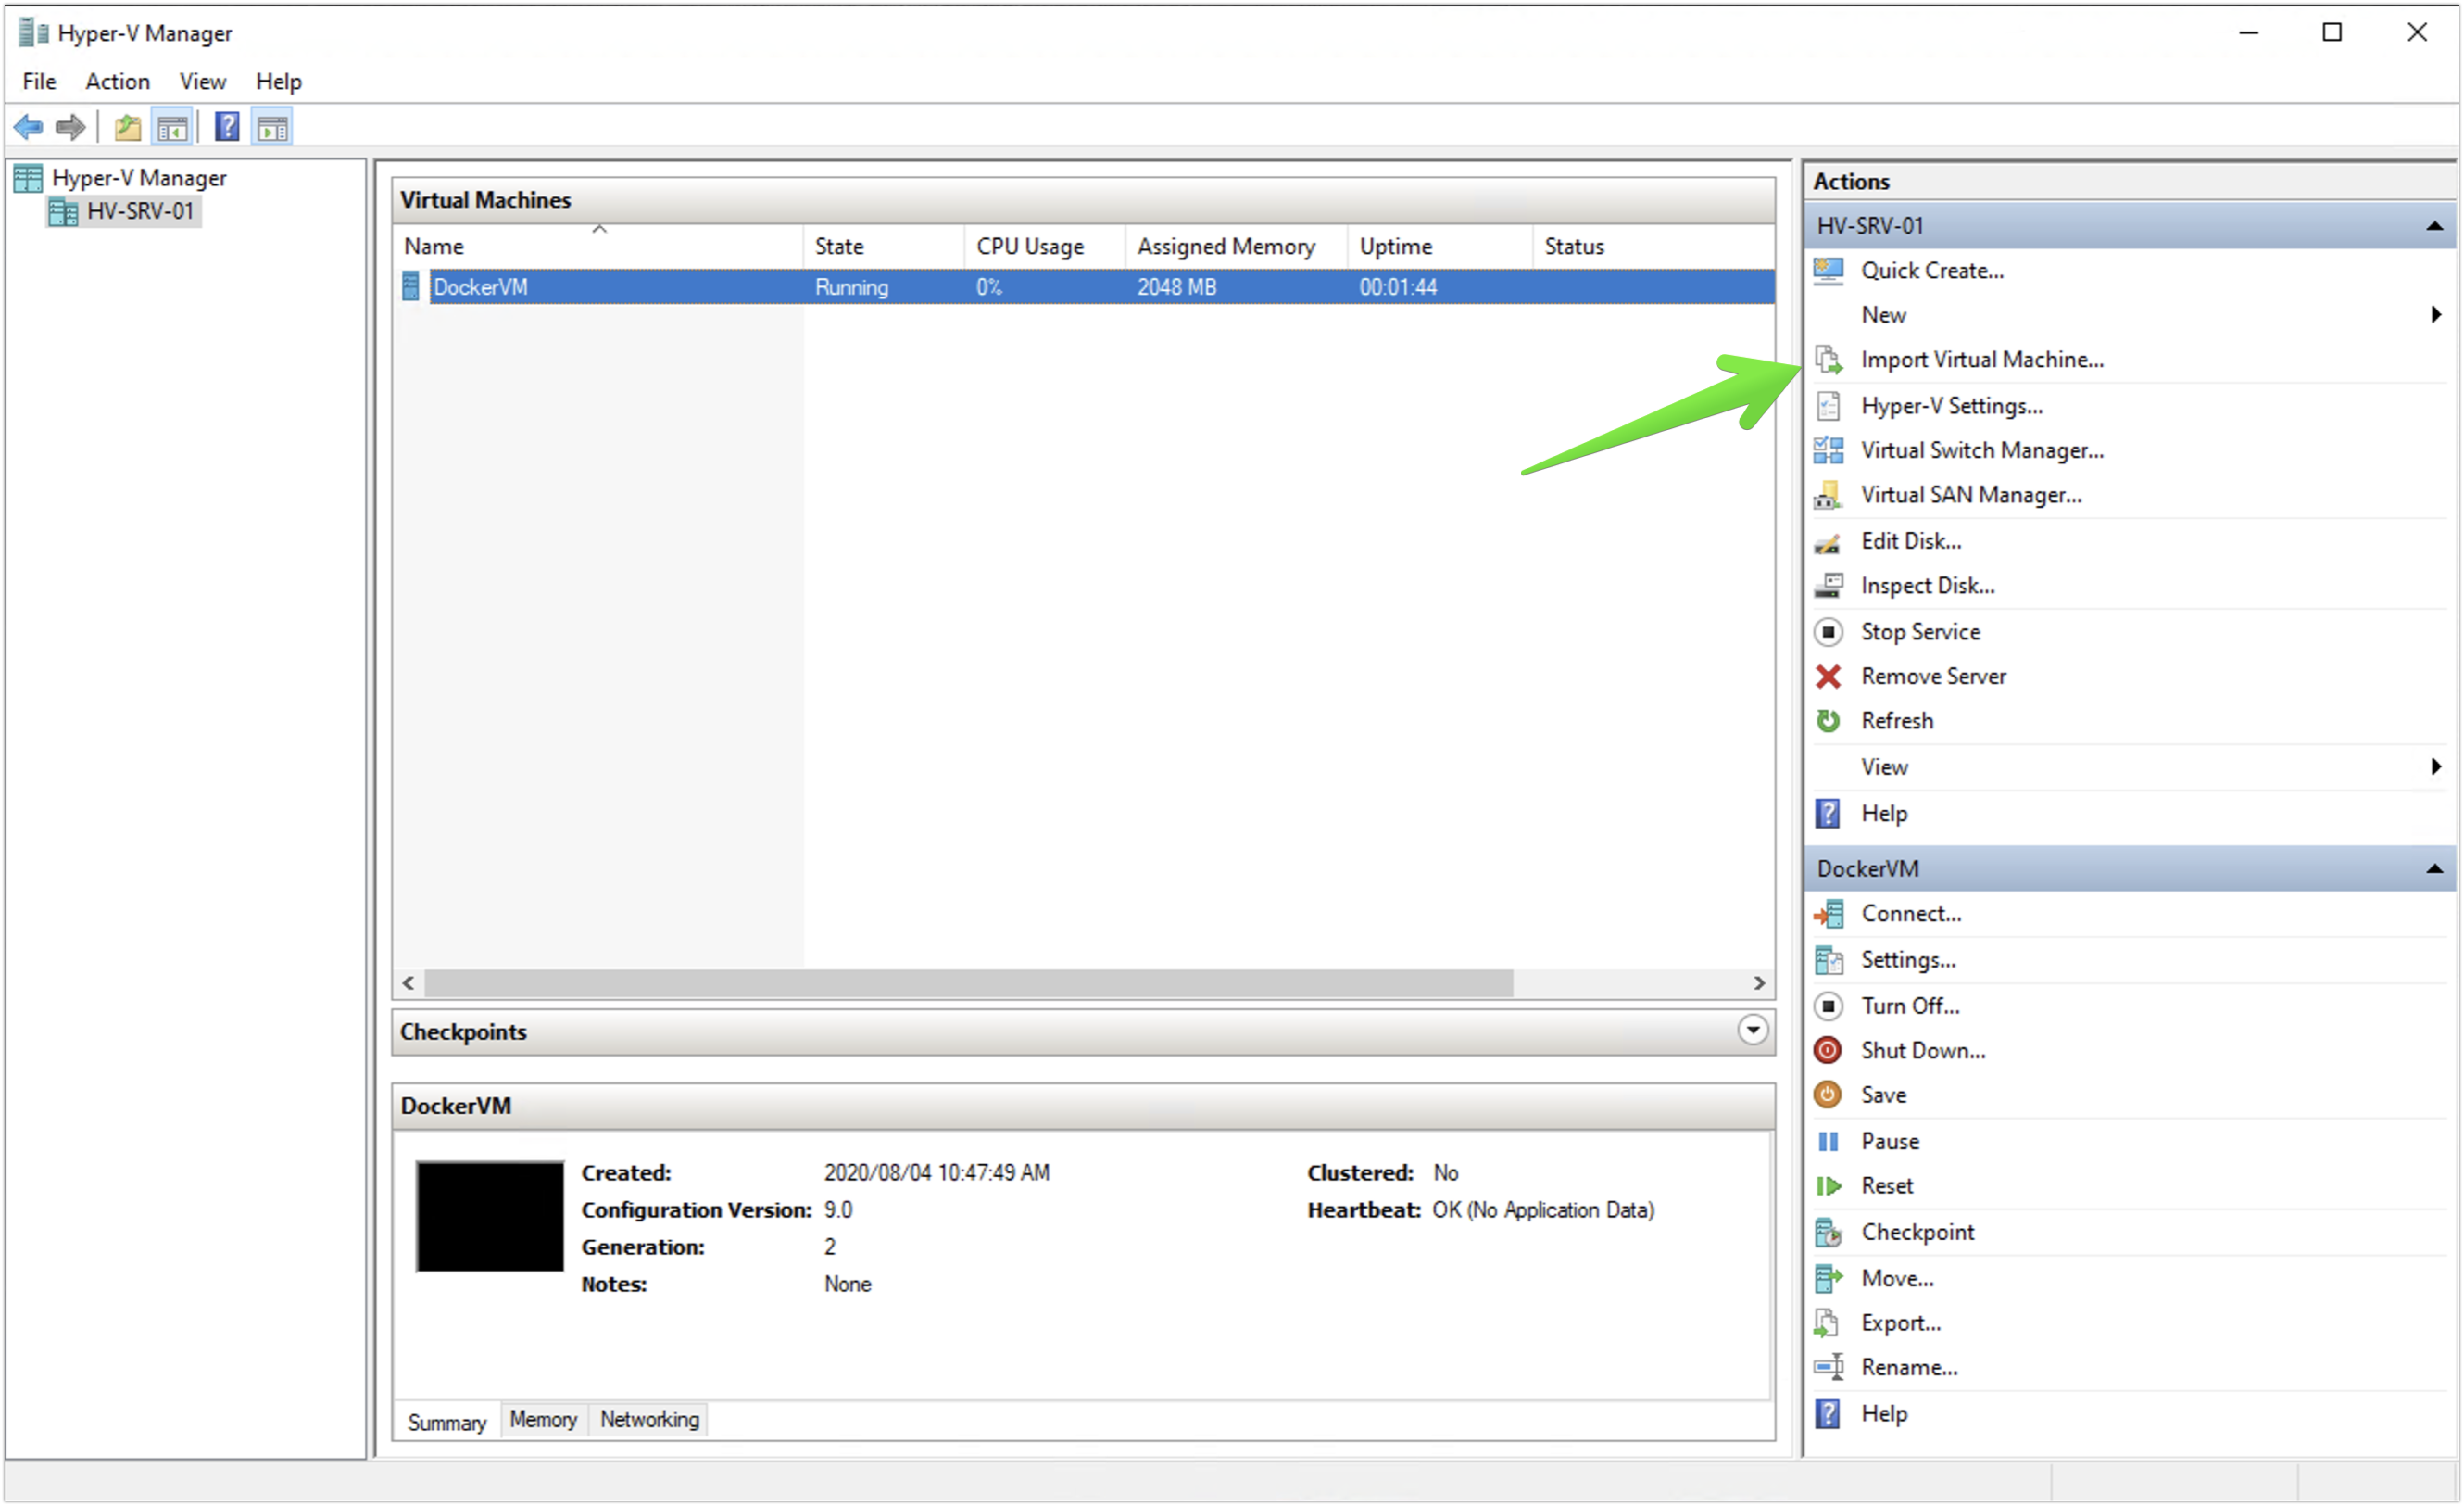The height and width of the screenshot is (1506, 2464).
Task: Expand the New submenu arrow
Action: (2436, 314)
